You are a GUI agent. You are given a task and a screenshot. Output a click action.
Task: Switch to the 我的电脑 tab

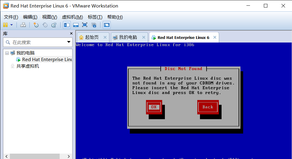click(128, 37)
